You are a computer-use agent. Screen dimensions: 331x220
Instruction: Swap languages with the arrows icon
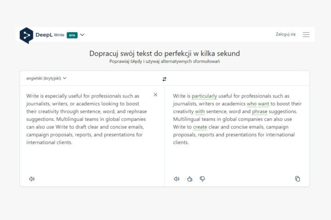[164, 79]
